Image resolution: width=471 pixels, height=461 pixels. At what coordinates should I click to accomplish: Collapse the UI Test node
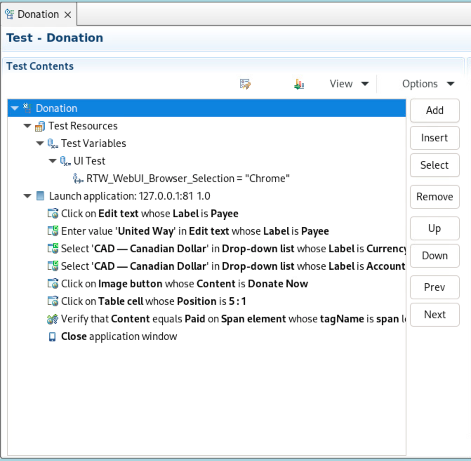click(53, 161)
